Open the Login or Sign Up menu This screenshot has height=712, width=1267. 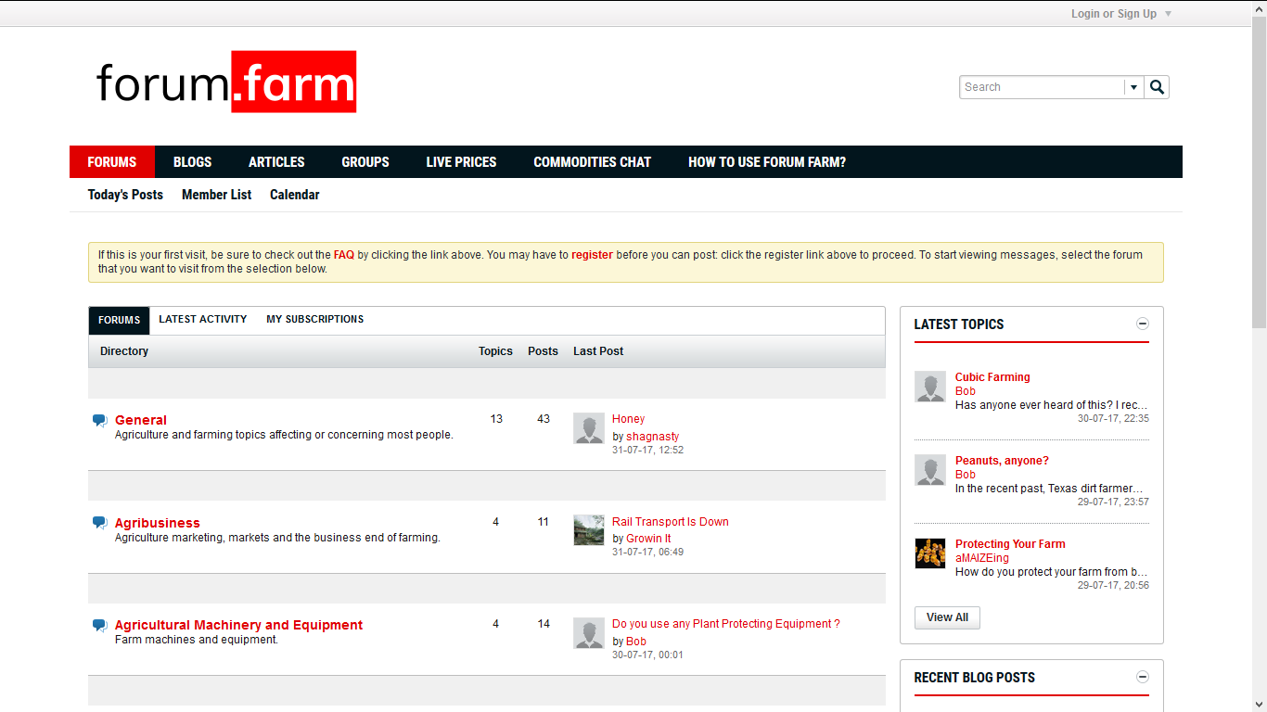pyautogui.click(x=1121, y=14)
